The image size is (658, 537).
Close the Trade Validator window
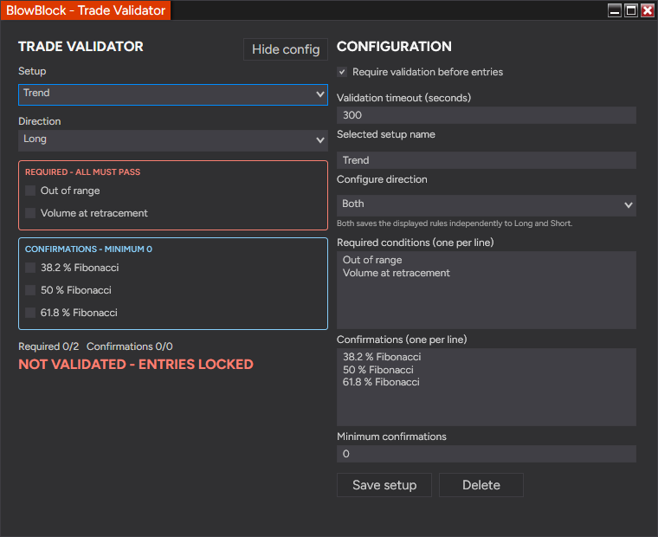click(x=648, y=10)
